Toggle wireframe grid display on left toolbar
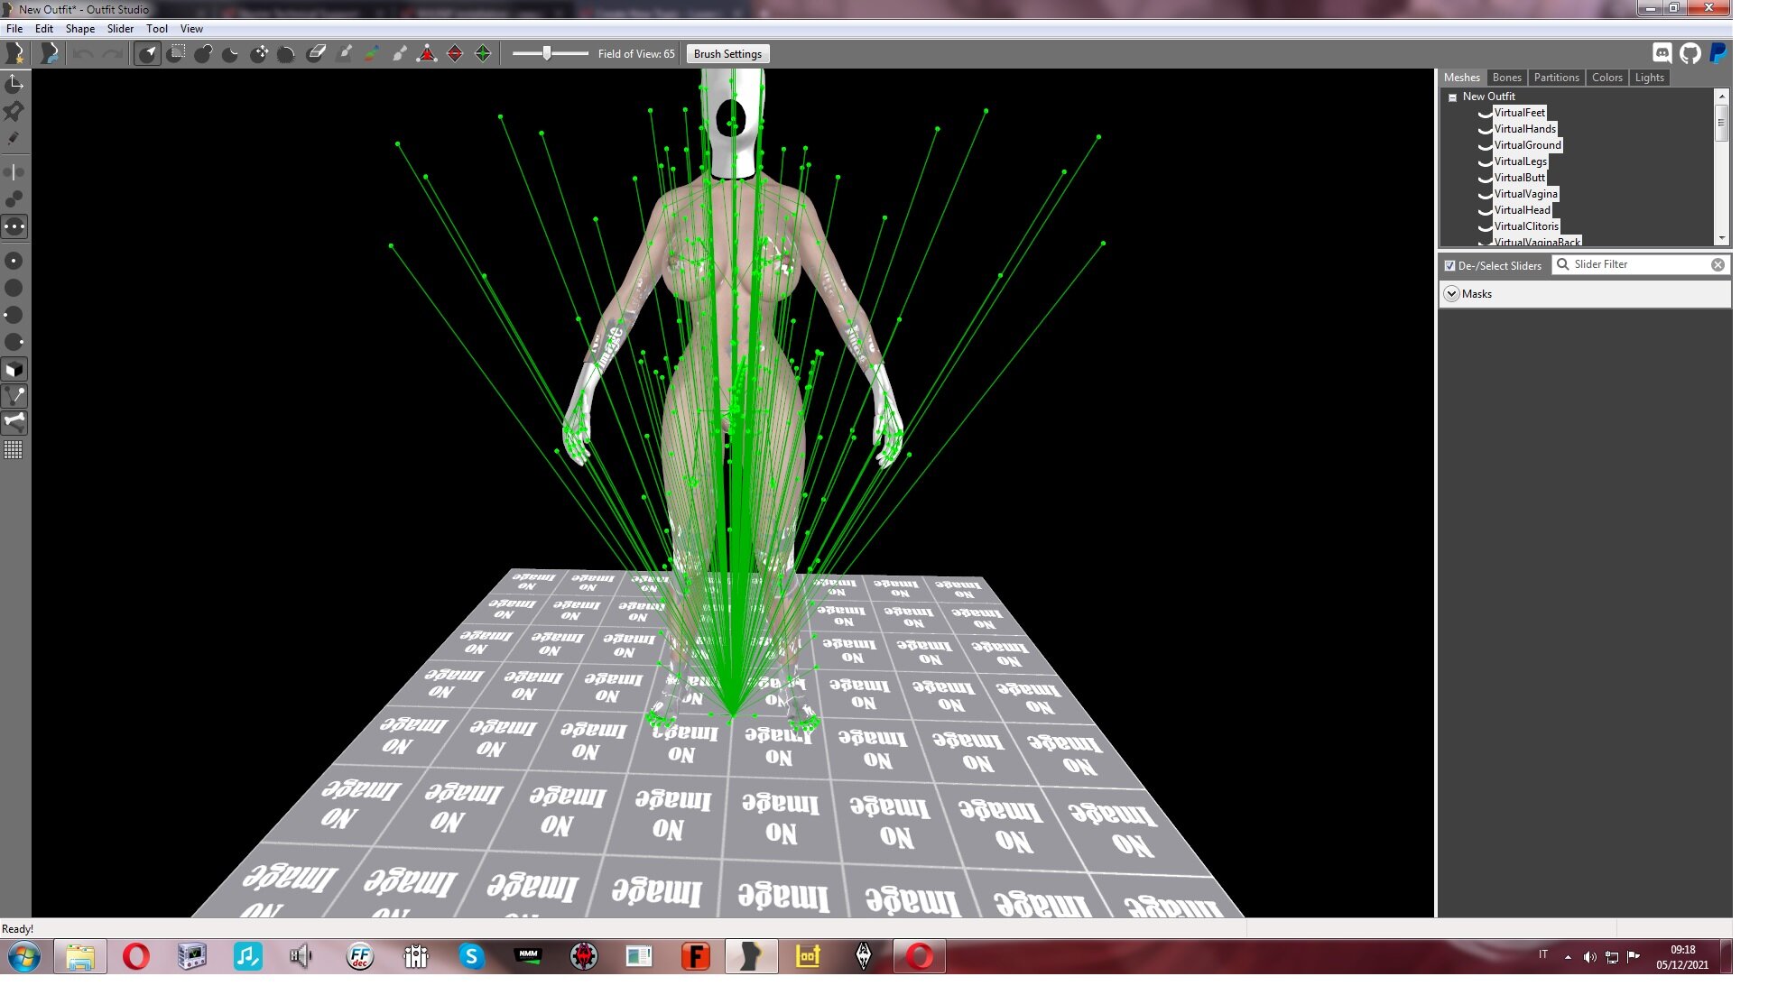1787x1004 pixels. click(14, 450)
